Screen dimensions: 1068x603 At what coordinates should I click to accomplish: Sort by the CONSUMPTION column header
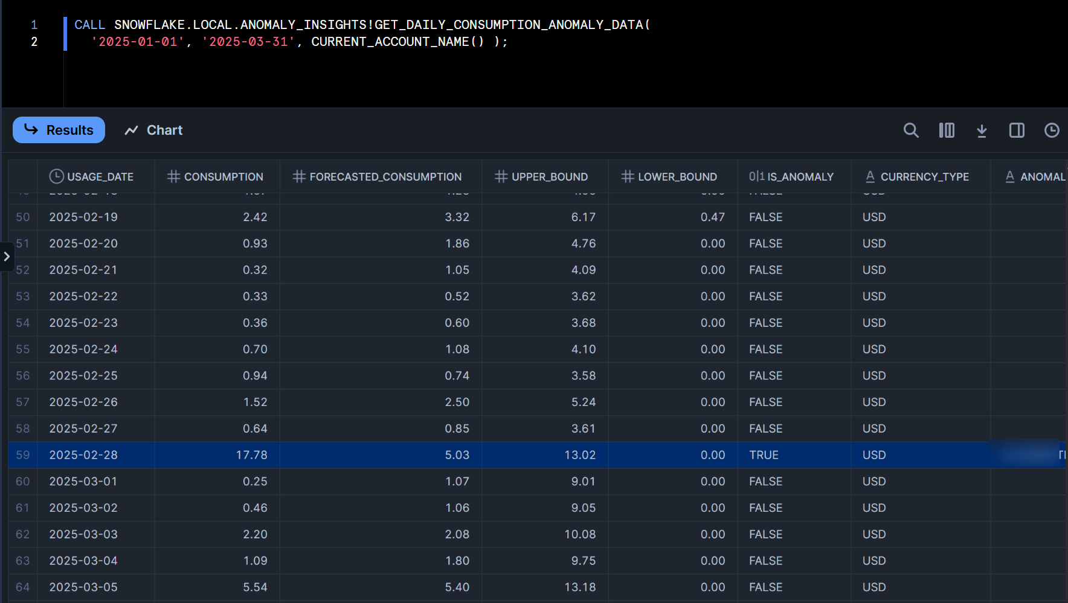(217, 176)
